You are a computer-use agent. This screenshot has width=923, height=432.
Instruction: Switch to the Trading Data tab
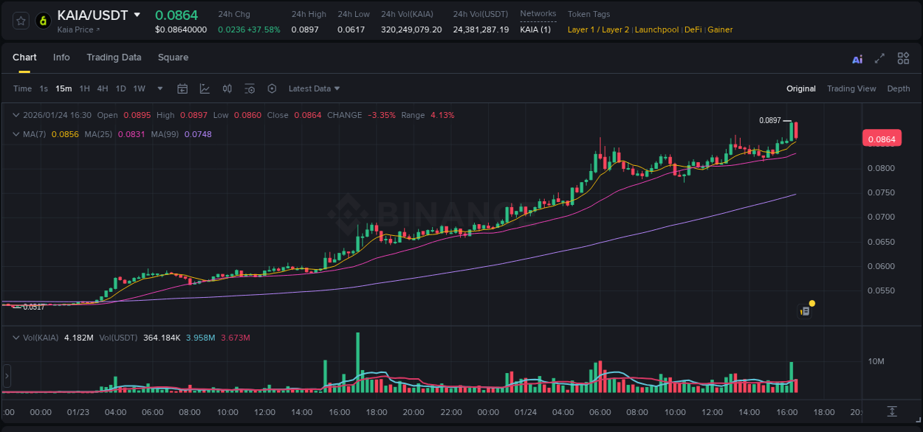click(x=114, y=58)
